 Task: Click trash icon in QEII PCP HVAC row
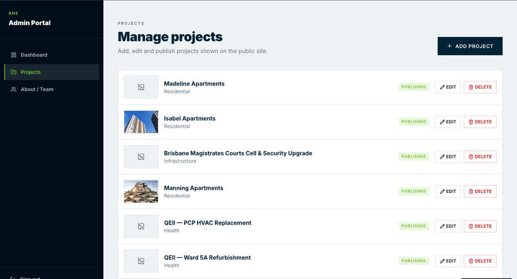click(x=471, y=226)
